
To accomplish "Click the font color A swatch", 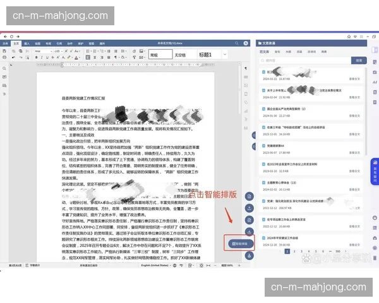I will click(x=76, y=57).
